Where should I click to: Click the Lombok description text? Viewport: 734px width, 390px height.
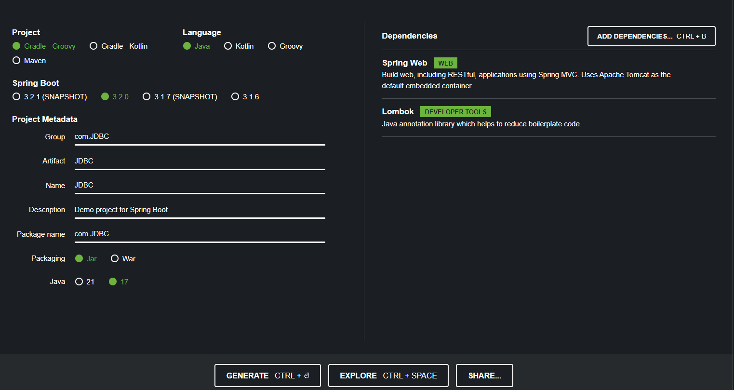(481, 124)
